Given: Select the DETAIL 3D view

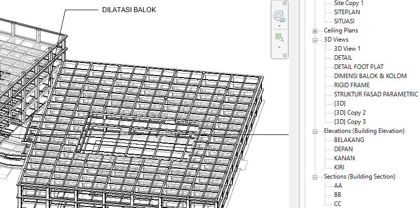Looking at the screenshot, I should tap(343, 58).
